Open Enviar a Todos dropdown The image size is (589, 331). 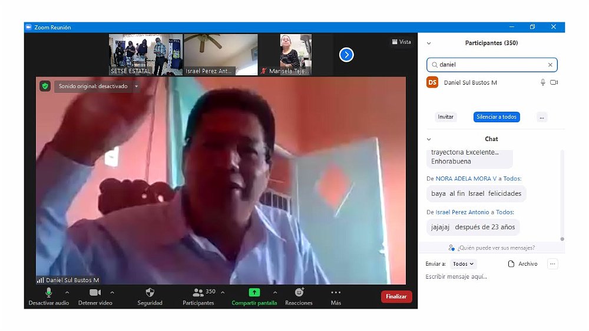click(463, 264)
